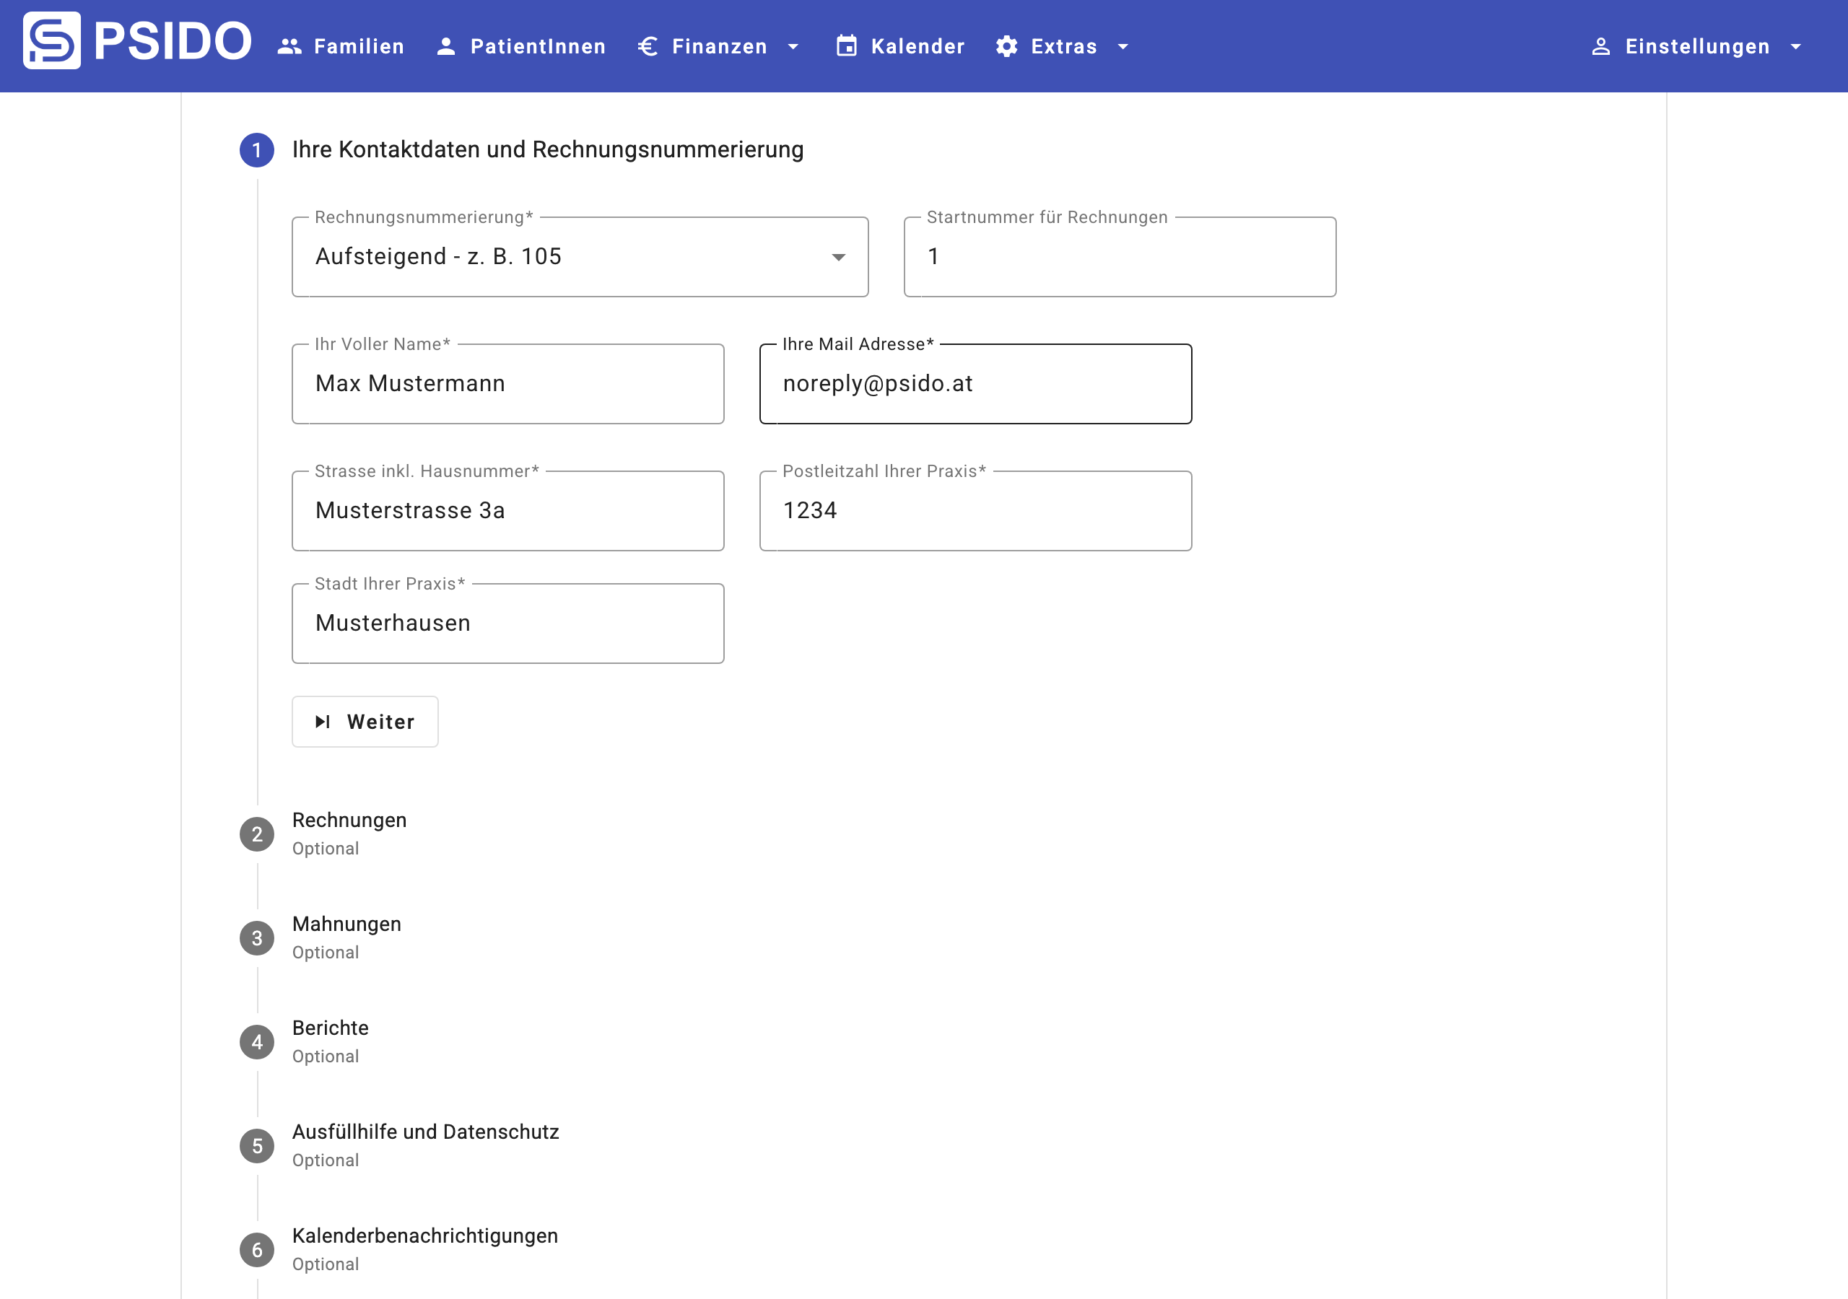The height and width of the screenshot is (1299, 1848).
Task: Click the Ihre Mail Adresse field
Action: click(x=975, y=384)
